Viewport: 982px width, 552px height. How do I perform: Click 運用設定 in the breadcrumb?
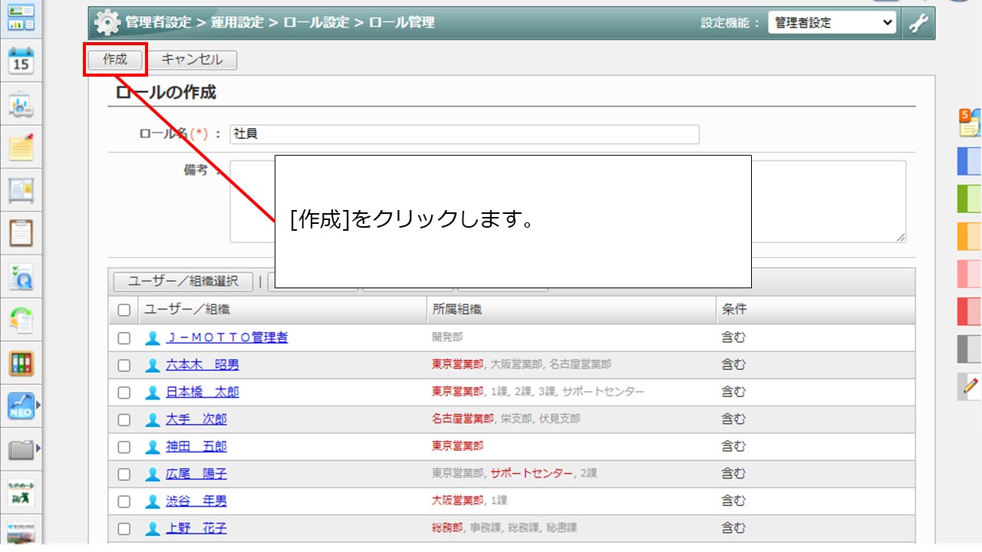coord(238,23)
